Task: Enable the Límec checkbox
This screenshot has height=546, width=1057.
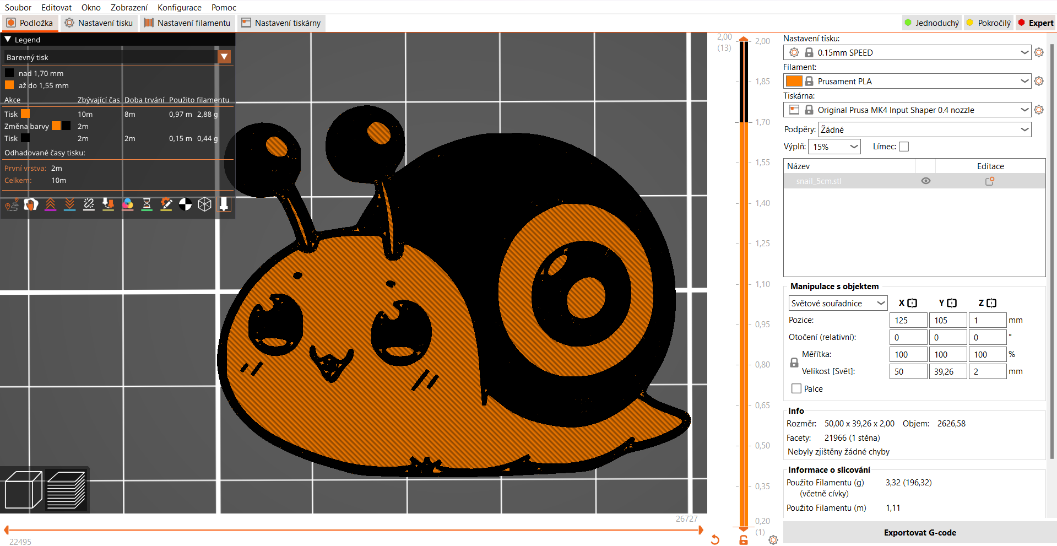Action: (904, 147)
